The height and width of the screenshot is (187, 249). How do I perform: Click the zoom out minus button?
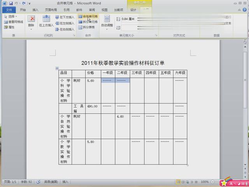[212, 182]
